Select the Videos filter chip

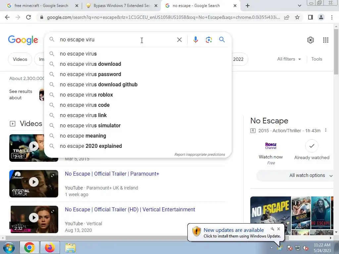pos(20,59)
